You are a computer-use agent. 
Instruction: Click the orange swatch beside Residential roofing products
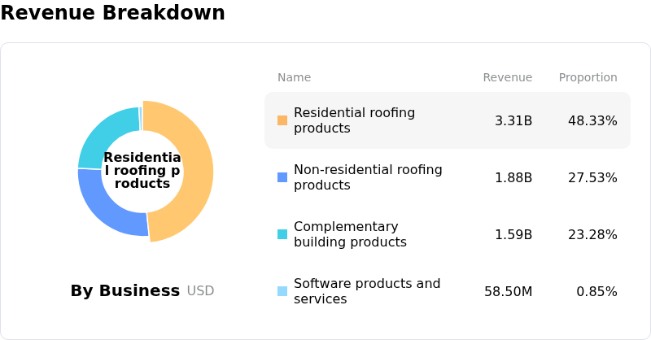click(282, 120)
